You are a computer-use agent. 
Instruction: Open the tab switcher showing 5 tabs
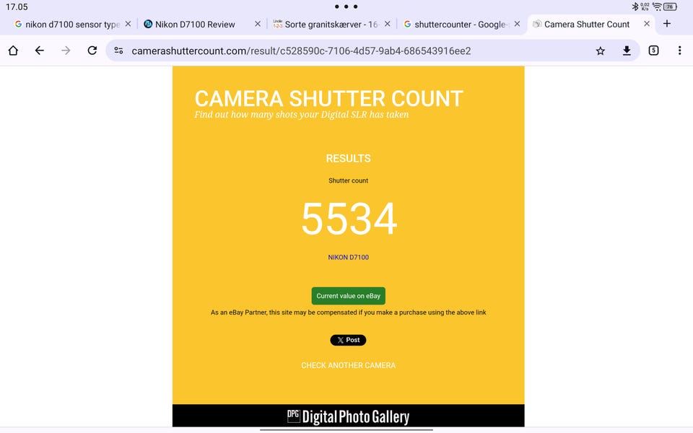(x=653, y=51)
